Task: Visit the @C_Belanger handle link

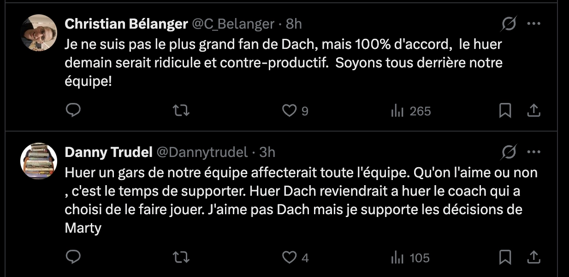Action: click(x=233, y=24)
